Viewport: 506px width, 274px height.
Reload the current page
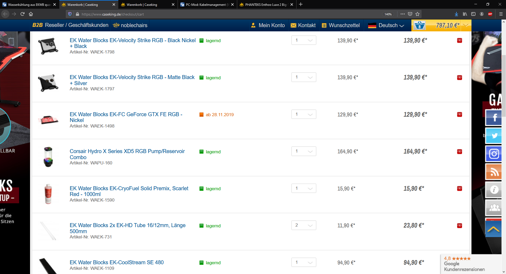[22, 14]
